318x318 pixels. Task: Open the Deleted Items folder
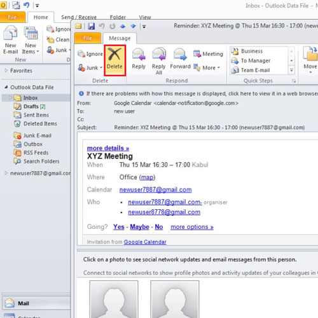pyautogui.click(x=35, y=123)
